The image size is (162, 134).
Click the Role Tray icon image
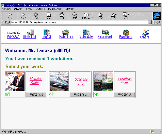[65, 32]
